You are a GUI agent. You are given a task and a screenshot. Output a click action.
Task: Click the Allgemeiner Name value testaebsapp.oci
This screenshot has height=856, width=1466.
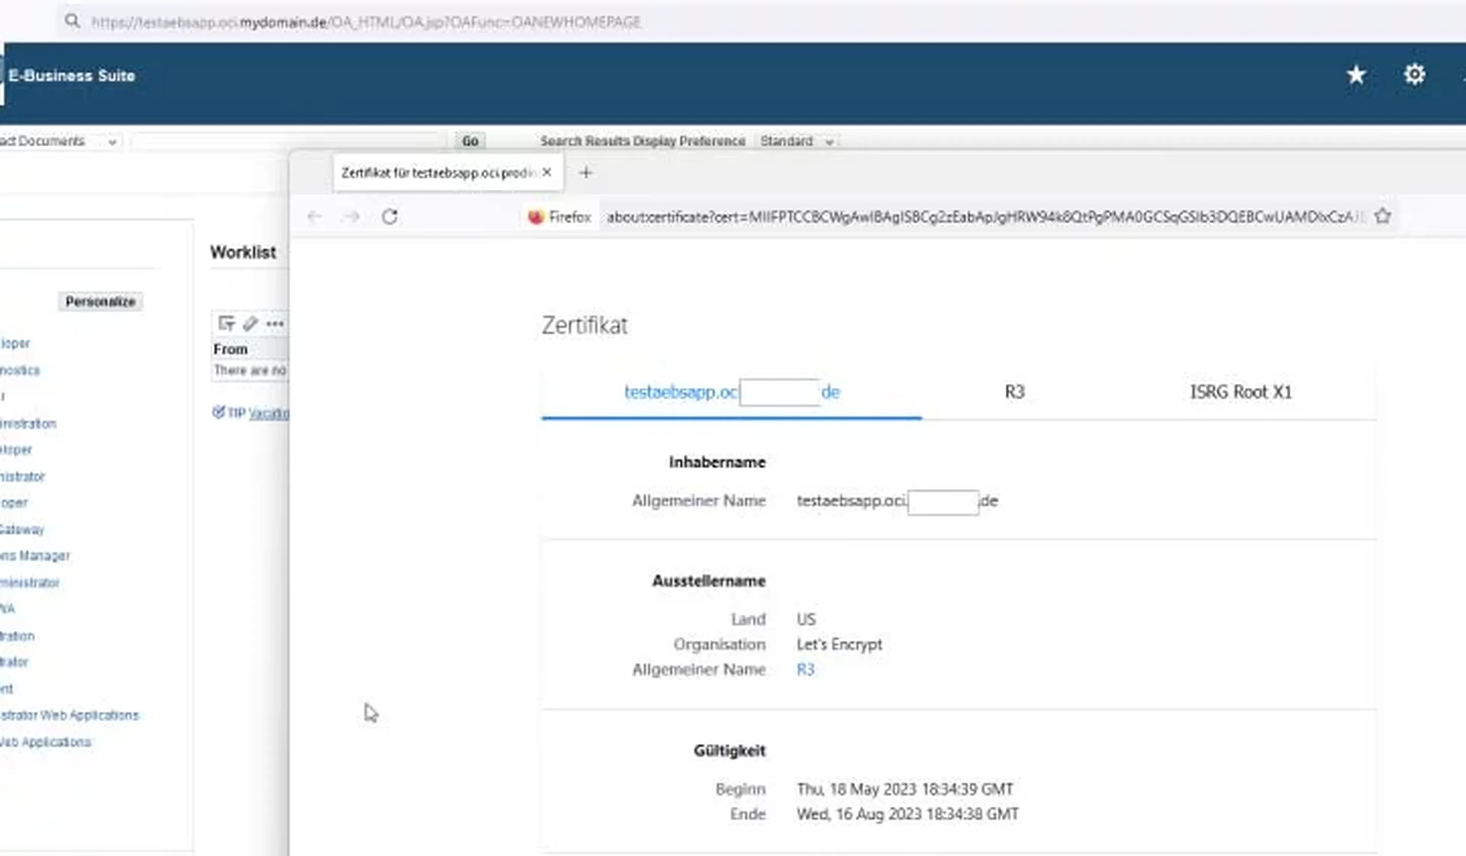(897, 502)
